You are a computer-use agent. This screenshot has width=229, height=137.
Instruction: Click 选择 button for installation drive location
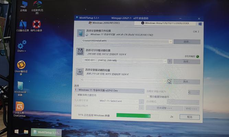[x=186, y=82]
